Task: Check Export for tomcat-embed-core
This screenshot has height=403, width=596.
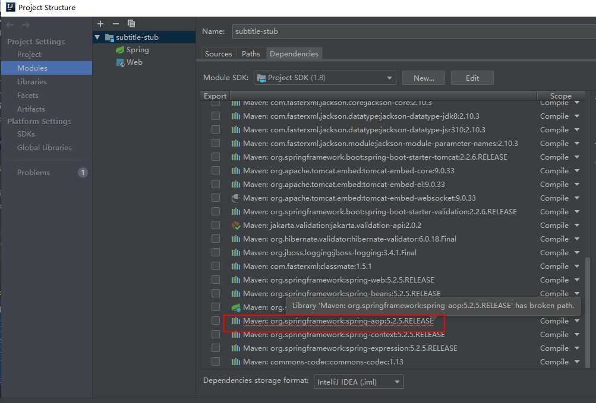Action: pyautogui.click(x=216, y=170)
